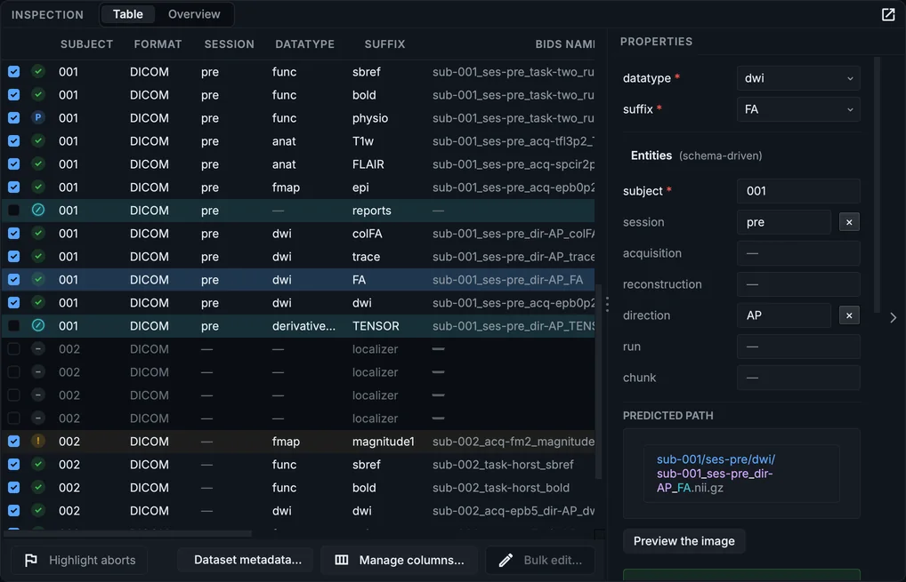Image resolution: width=906 pixels, height=582 pixels.
Task: Click the panel divider drag handle dots
Action: click(607, 304)
